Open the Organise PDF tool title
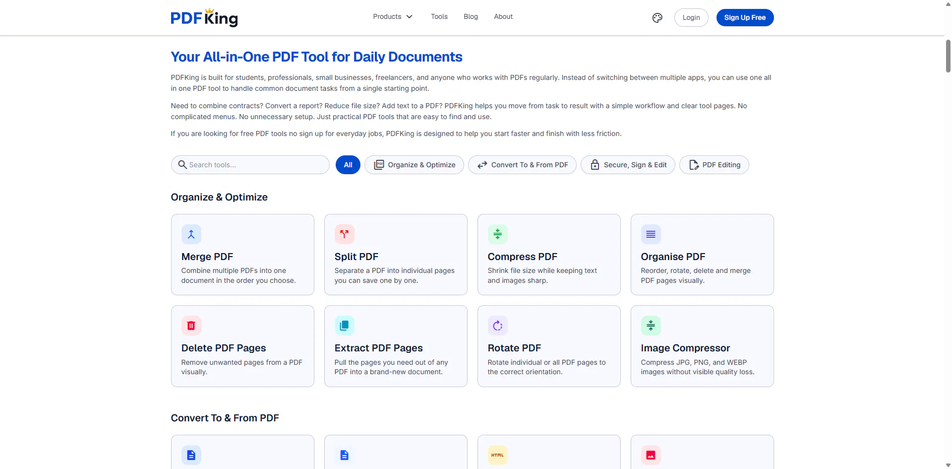Viewport: 952px width, 469px height. [673, 257]
